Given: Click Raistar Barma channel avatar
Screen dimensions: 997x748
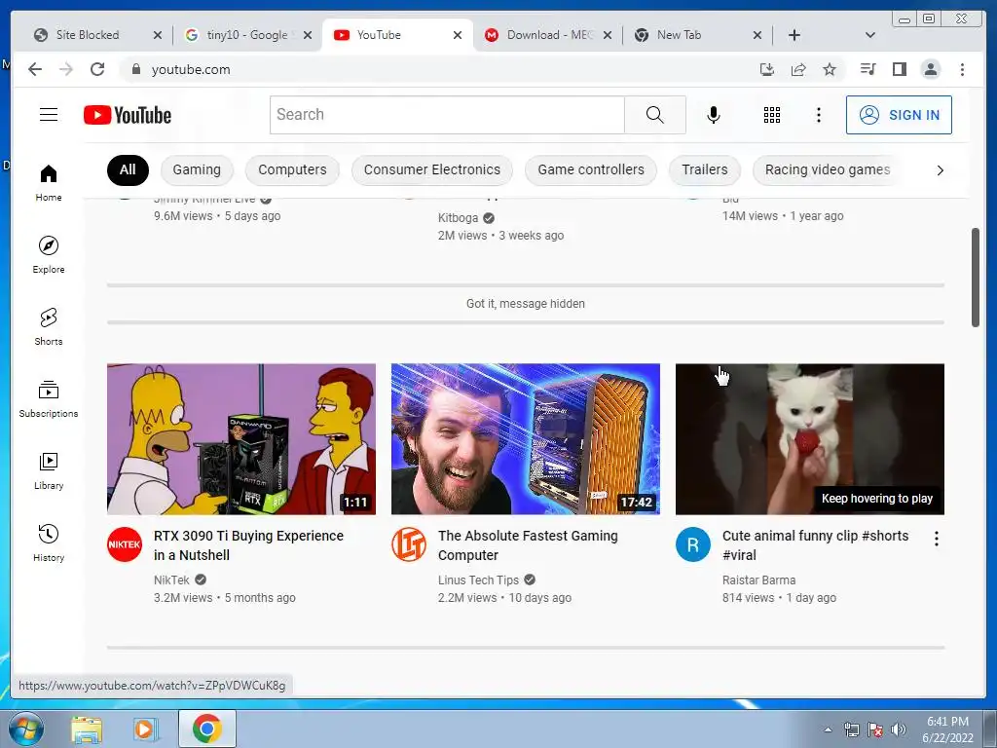Looking at the screenshot, I should [x=692, y=544].
